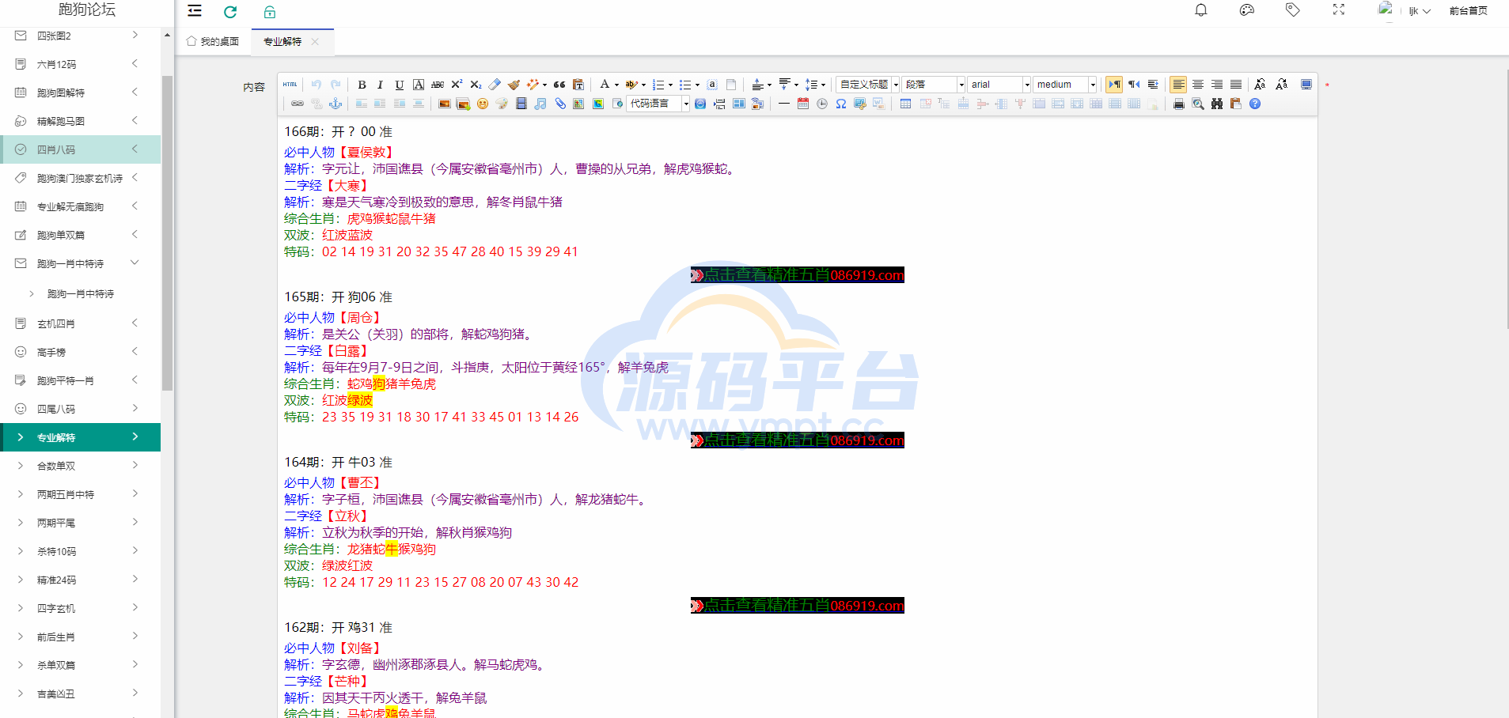The width and height of the screenshot is (1509, 718).
Task: Toggle italic formatting in the editor
Action: (381, 85)
